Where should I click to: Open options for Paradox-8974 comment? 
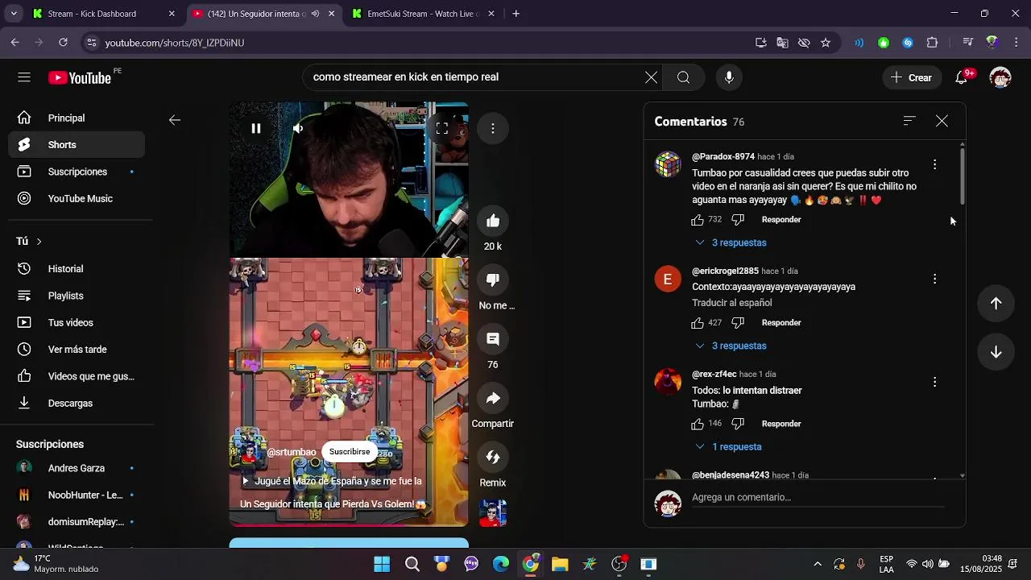point(934,164)
